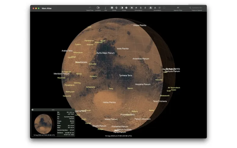Click the Terra Cimmeria label
Screen dimensions: 237x148
coord(160,101)
